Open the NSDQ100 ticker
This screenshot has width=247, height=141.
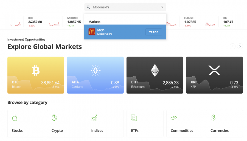pos(74,22)
